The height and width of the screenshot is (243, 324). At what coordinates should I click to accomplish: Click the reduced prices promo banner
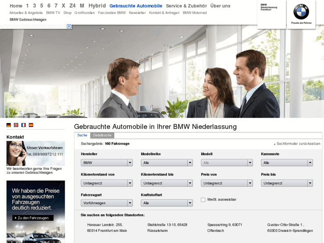36,211
